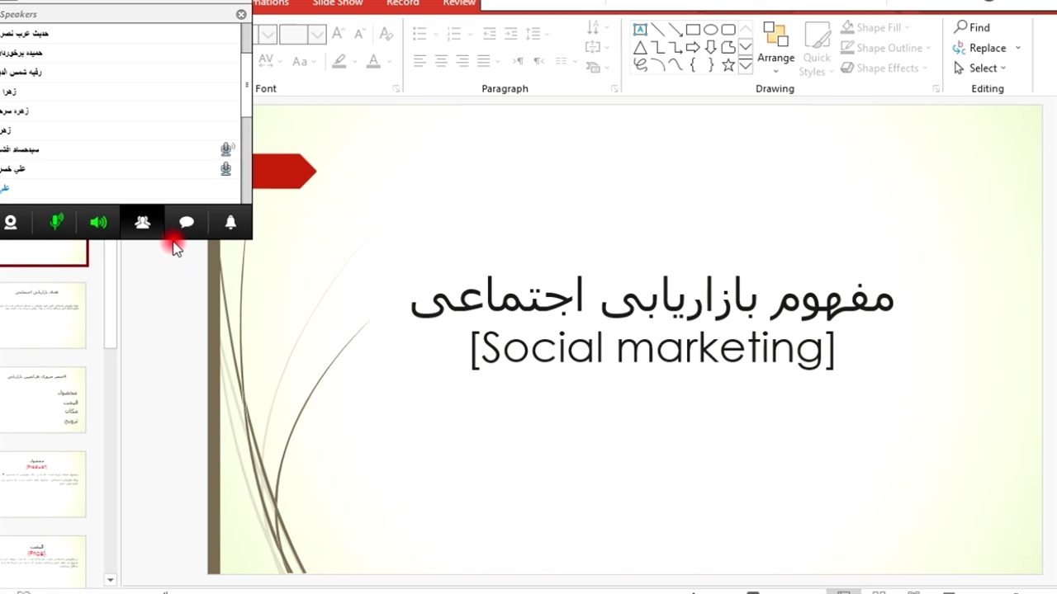
Task: Click the font color red underline swatch
Action: click(x=373, y=62)
